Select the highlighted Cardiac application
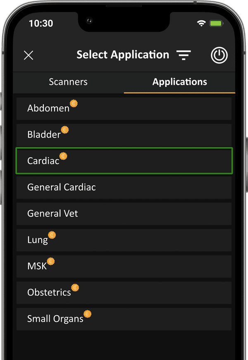This screenshot has height=360, width=248. pyautogui.click(x=124, y=161)
